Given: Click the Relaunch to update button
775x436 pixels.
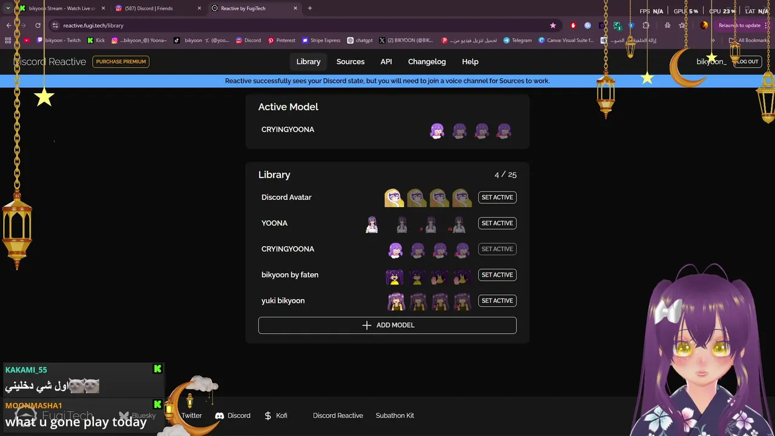Looking at the screenshot, I should click(x=739, y=25).
